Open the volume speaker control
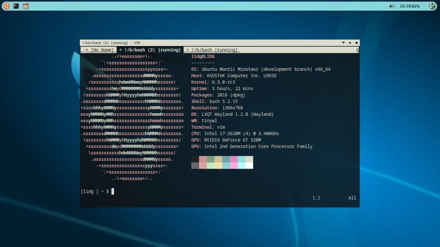The image size is (440, 247). coord(392,6)
